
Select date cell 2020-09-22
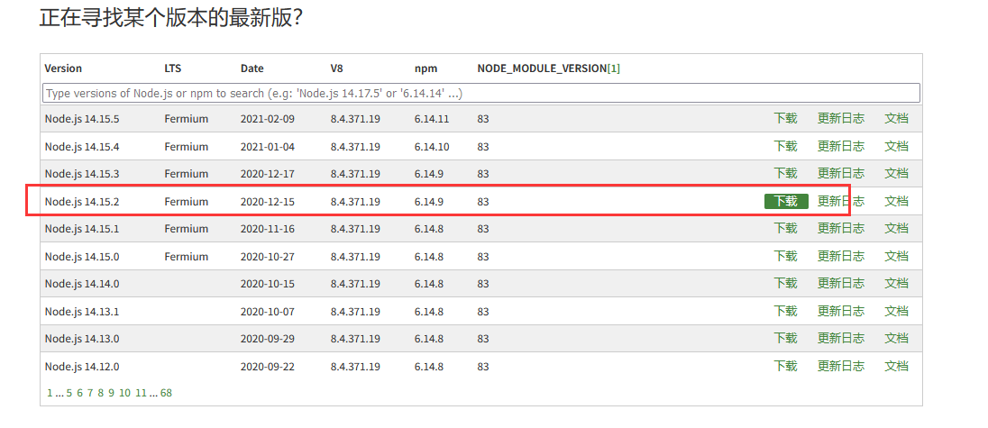tap(267, 367)
